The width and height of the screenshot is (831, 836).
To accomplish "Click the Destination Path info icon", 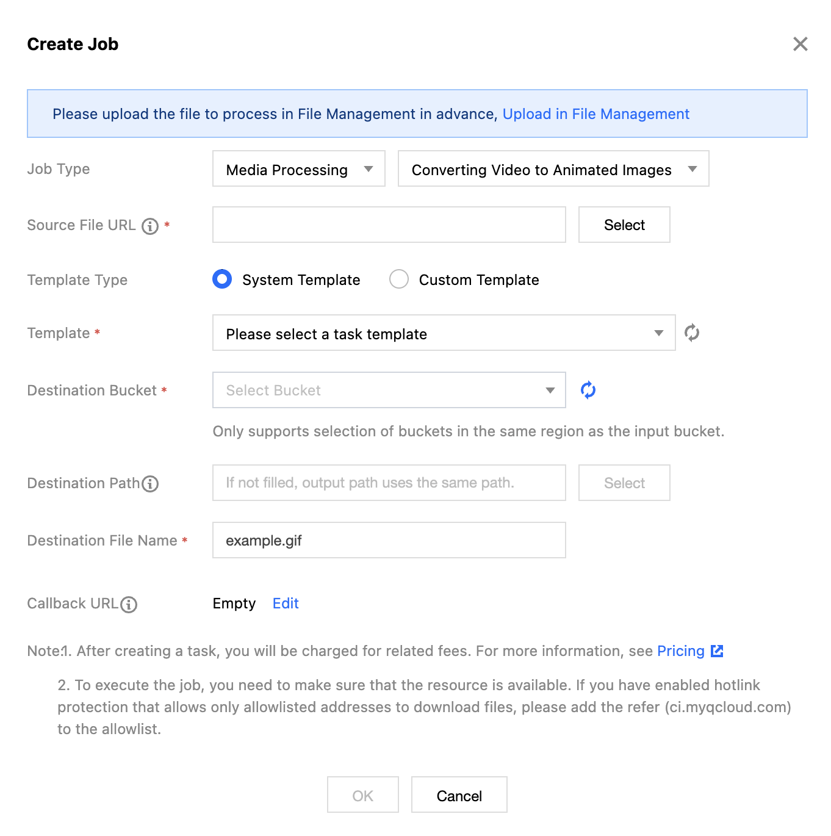I will click(150, 484).
